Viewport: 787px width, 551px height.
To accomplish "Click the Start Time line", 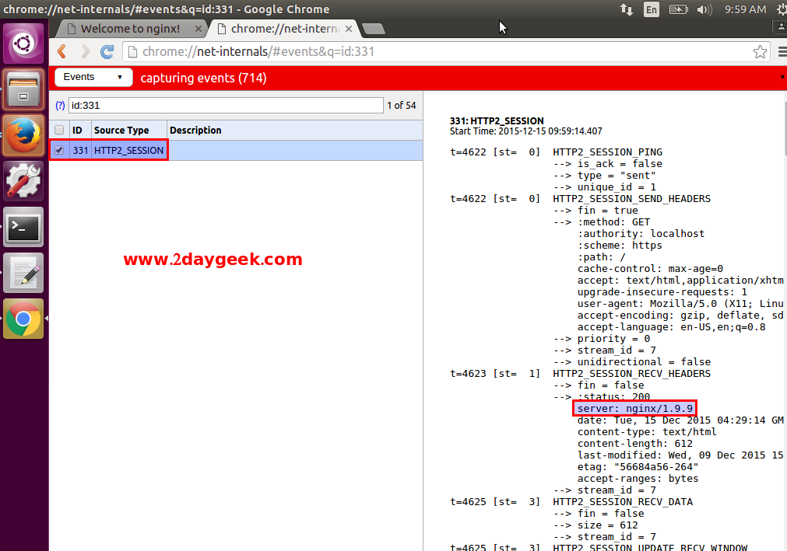I will pos(526,131).
